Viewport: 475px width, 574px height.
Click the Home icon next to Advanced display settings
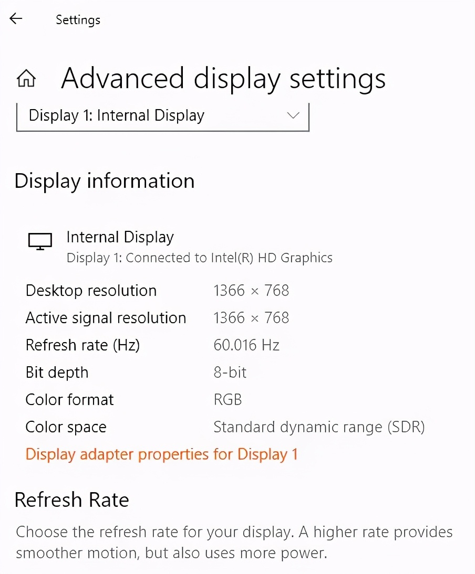pyautogui.click(x=26, y=78)
